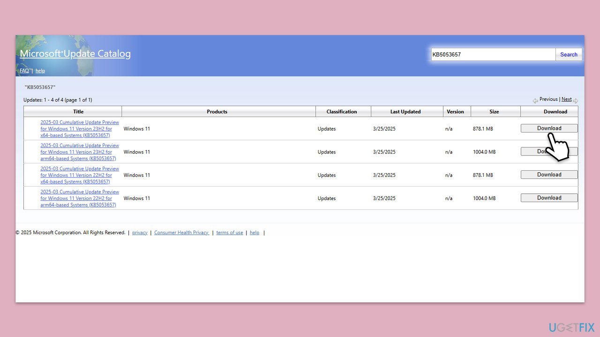Click the Previous page arrow icon

pos(535,100)
